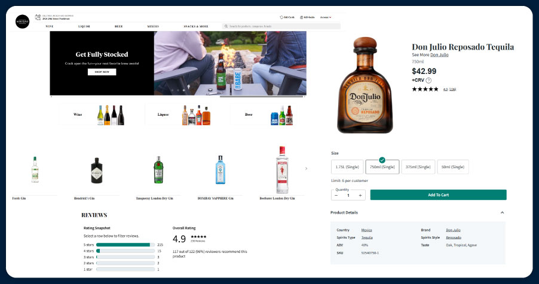Click the delivery location icon

pyautogui.click(x=38, y=18)
